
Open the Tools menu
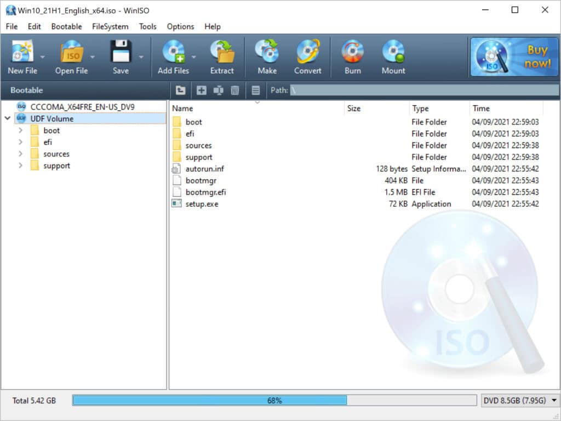(147, 26)
